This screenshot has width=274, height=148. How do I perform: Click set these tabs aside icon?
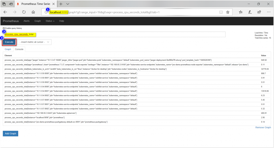coord(11,4)
